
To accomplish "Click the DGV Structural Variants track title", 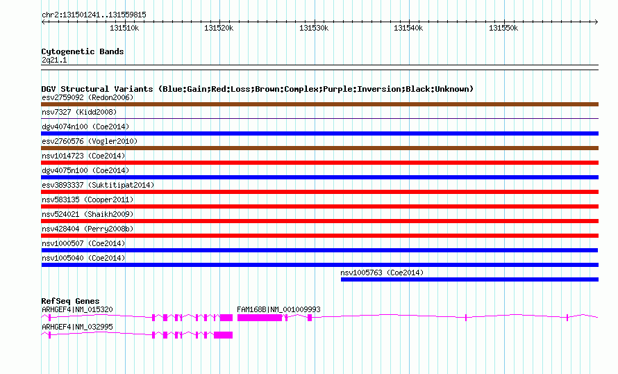I will click(x=258, y=89).
